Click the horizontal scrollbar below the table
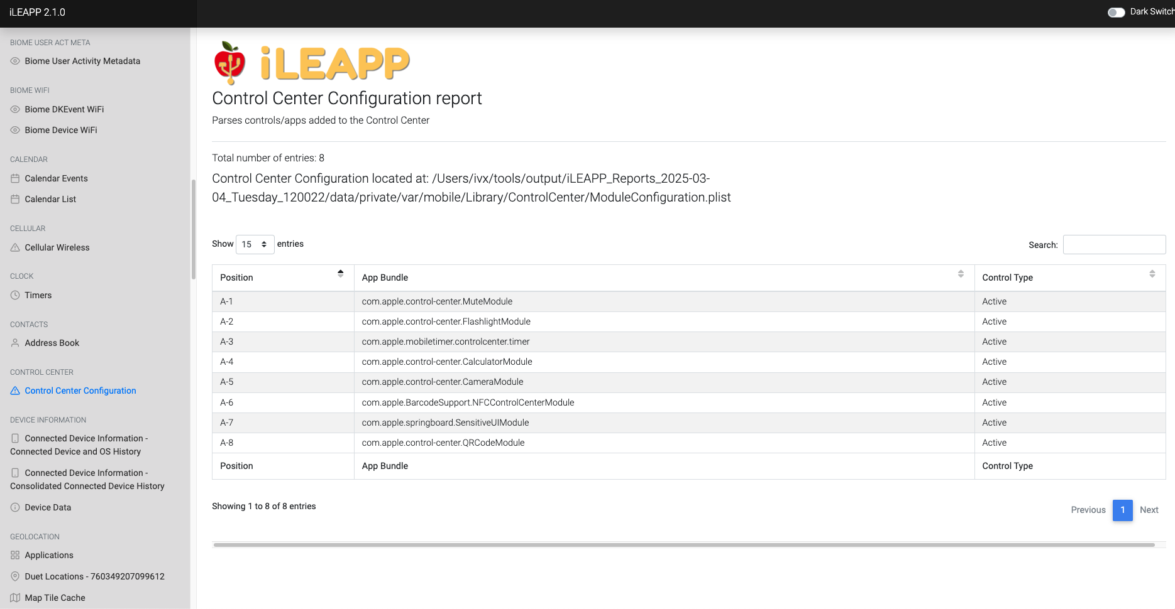The image size is (1175, 609). coord(683,545)
